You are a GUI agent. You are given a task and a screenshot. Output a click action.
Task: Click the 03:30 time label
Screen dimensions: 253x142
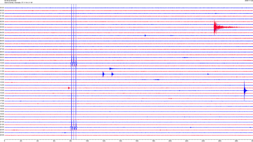pos(2,27)
